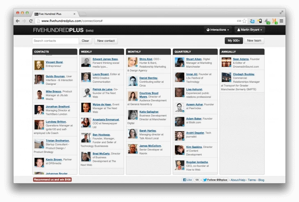This screenshot has width=299, height=202.
Task: Toggle fullscreen with the expand arrows icon
Action: pyautogui.click(x=281, y=12)
